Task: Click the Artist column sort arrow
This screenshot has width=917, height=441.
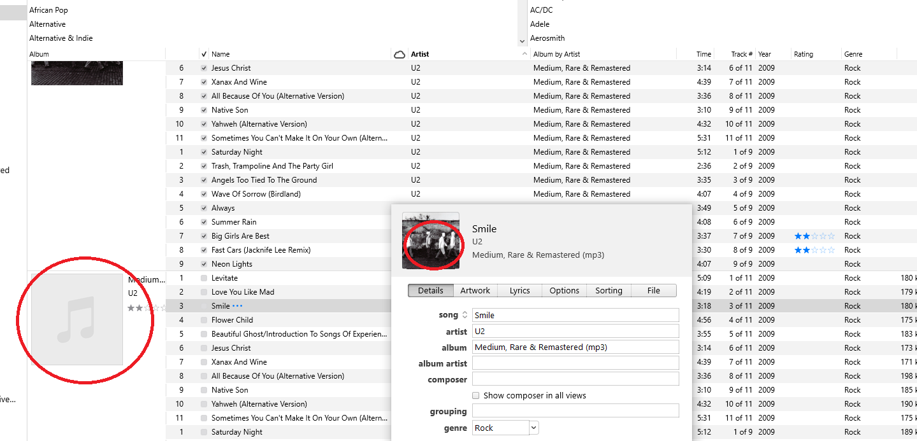Action: tap(524, 54)
